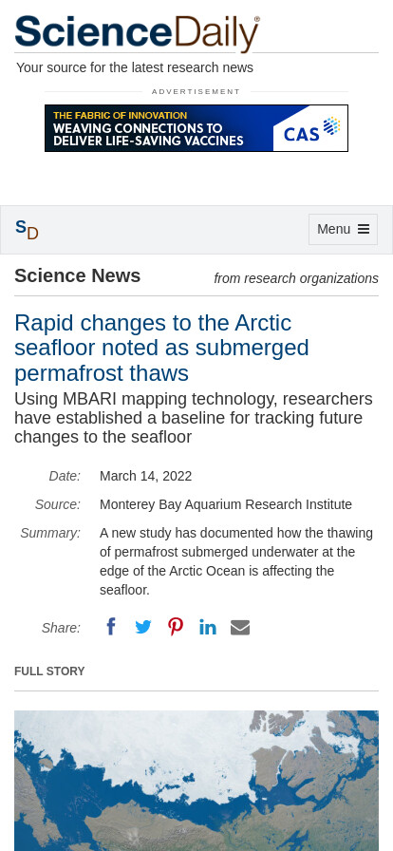Click the MBARI mapping technology subtitle
This screenshot has height=851, width=393.
[194, 418]
